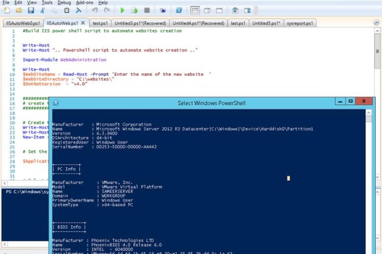Click the 'PC Info' header in PowerShell output
This screenshot has width=382, height=254.
(x=66, y=169)
